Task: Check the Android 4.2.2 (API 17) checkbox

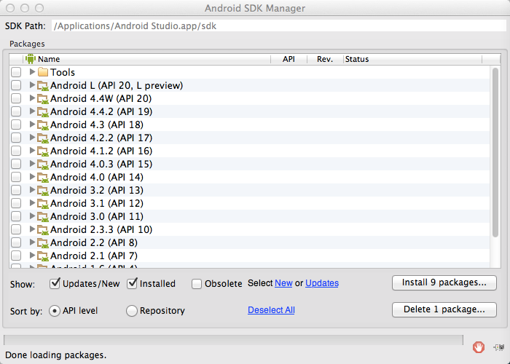Action: click(x=16, y=138)
